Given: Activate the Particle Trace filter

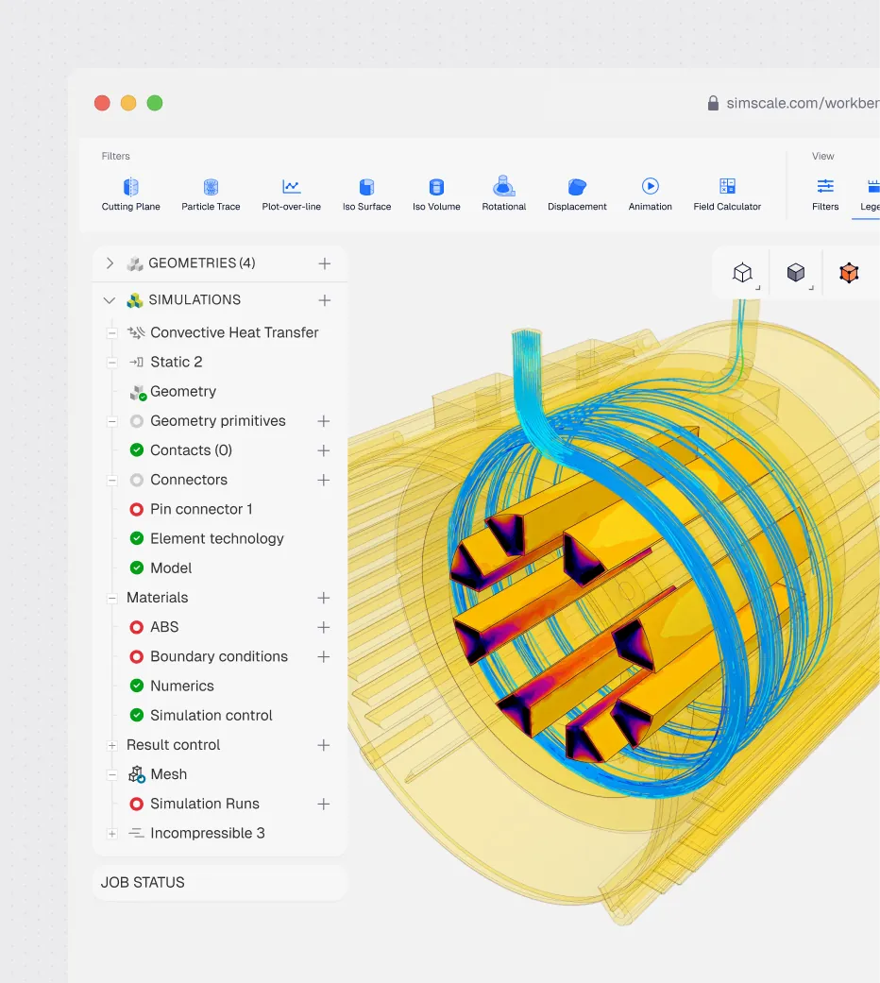Looking at the screenshot, I should pos(211,195).
